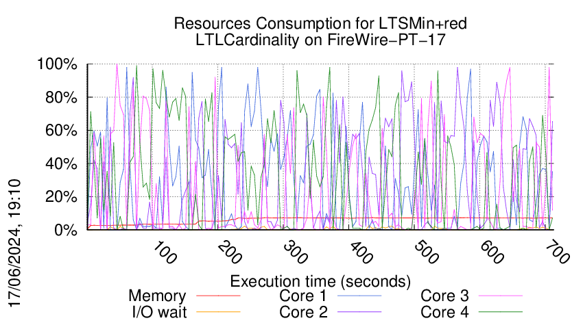Click the blue Core 1 legend line
This screenshot has width=583, height=325.
[359, 296]
